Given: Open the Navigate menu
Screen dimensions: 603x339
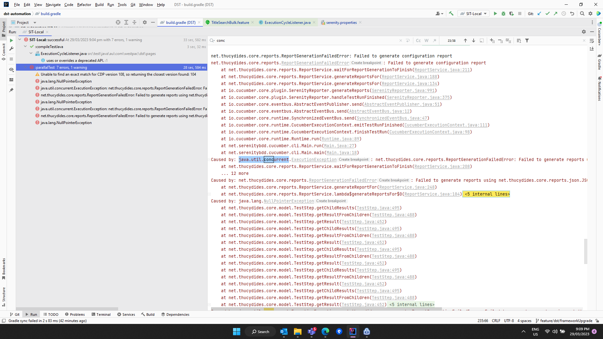Looking at the screenshot, I should pos(53,4).
